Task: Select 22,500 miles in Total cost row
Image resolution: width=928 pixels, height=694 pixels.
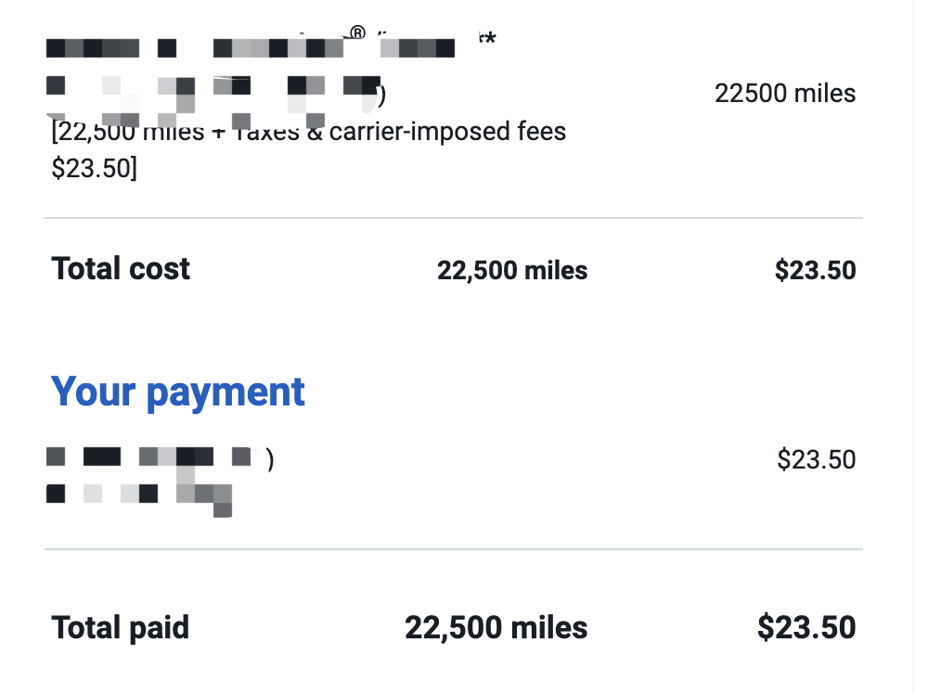Action: click(512, 270)
